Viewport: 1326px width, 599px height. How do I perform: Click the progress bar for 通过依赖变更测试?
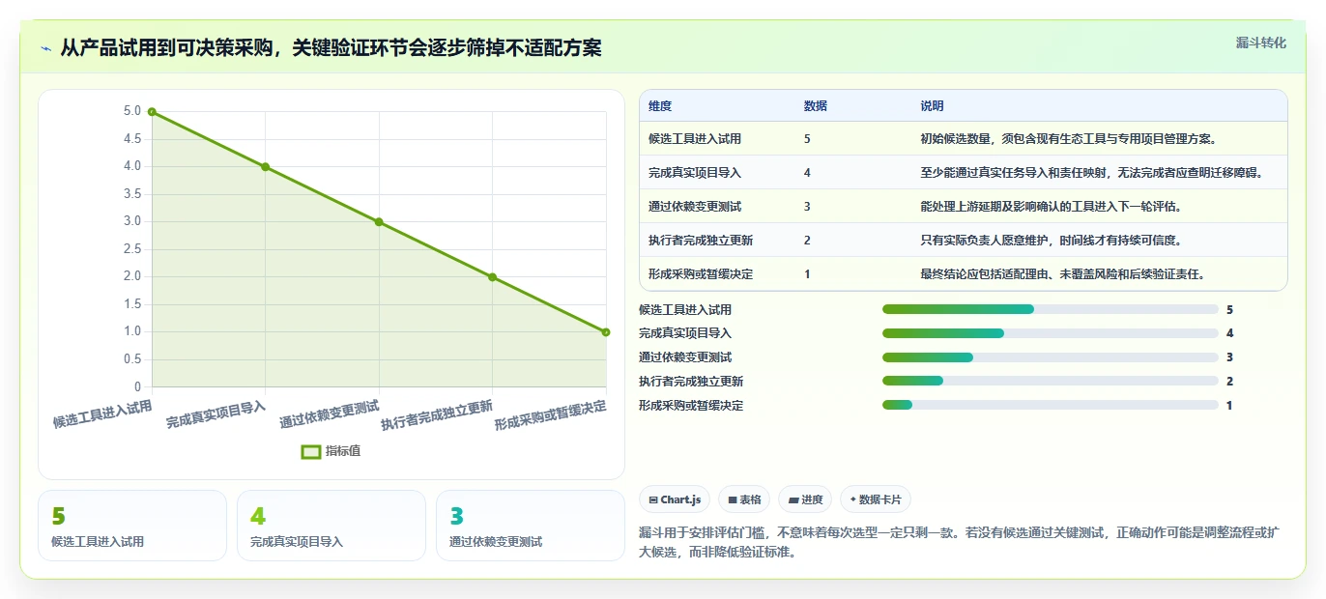tap(1050, 357)
